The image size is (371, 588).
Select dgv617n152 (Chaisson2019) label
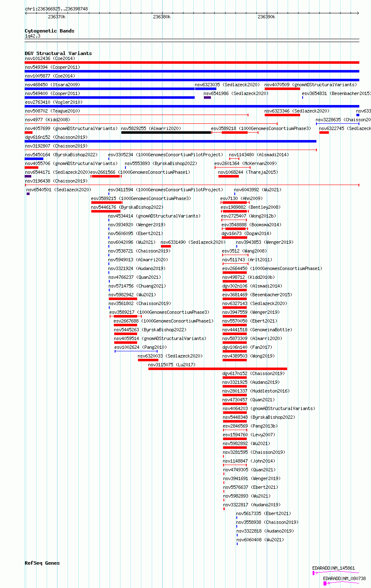click(x=253, y=373)
